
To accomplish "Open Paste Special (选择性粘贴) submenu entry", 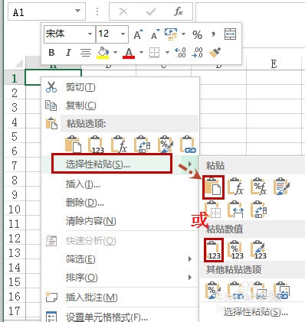I will tap(120, 164).
